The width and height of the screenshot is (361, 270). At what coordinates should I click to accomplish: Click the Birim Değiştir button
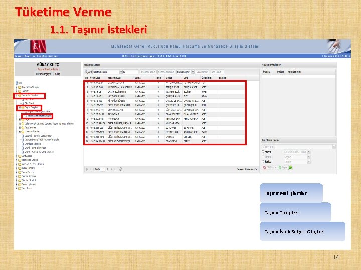(43, 74)
